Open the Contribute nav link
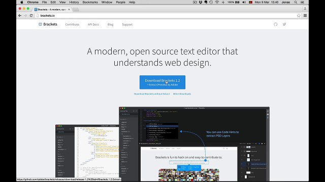This screenshot has height=182, width=325. pos(72,25)
